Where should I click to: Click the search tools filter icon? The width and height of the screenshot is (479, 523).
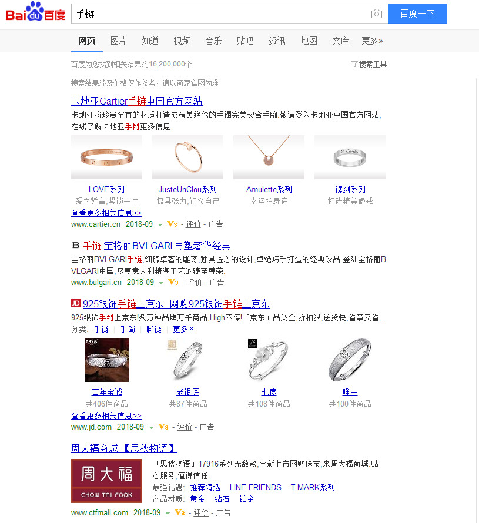point(354,64)
